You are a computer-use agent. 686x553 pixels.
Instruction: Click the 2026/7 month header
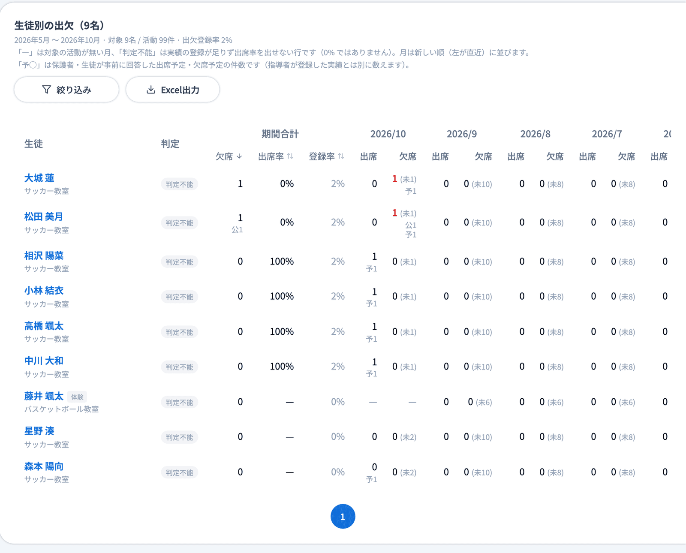607,134
